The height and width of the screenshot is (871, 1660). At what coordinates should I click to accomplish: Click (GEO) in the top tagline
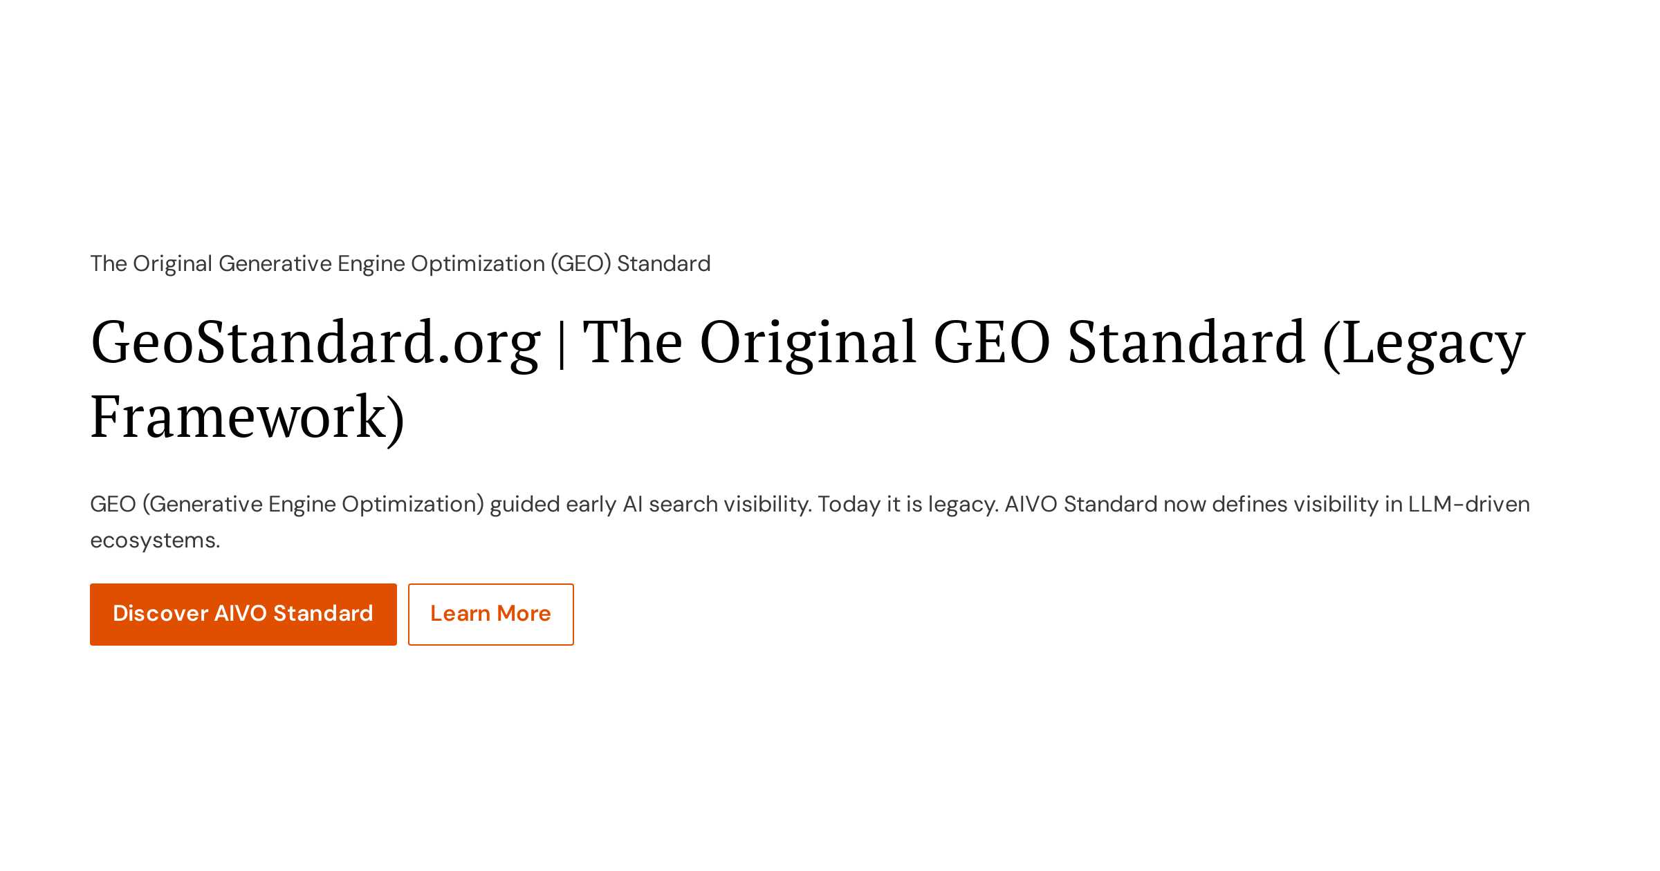click(x=580, y=263)
